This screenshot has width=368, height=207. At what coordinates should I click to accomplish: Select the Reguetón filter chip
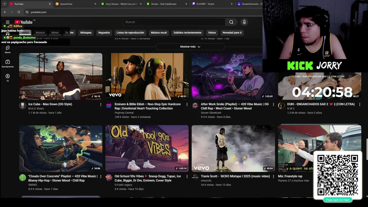pyautogui.click(x=104, y=32)
